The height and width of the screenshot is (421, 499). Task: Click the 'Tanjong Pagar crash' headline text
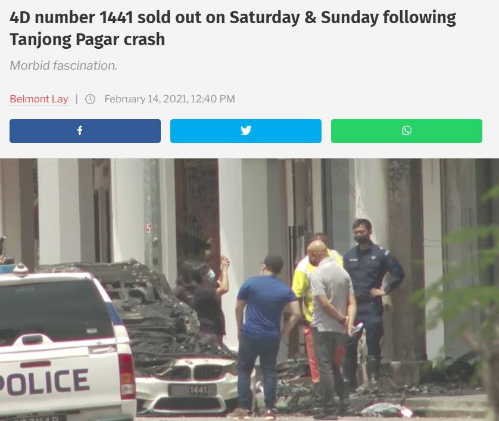[x=87, y=39]
